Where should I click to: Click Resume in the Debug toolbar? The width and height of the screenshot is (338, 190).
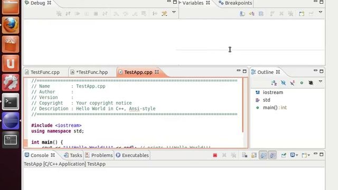coord(77,14)
